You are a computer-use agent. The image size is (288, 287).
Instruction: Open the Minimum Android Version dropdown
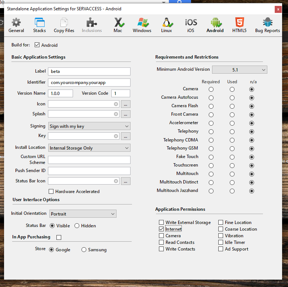(x=239, y=70)
